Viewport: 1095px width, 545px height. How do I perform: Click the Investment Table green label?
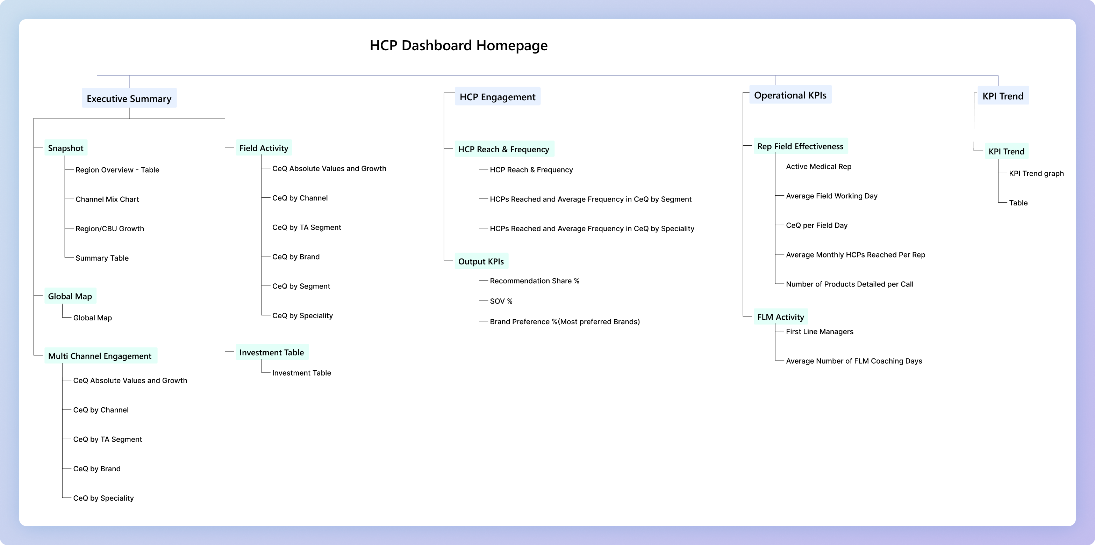pos(271,352)
